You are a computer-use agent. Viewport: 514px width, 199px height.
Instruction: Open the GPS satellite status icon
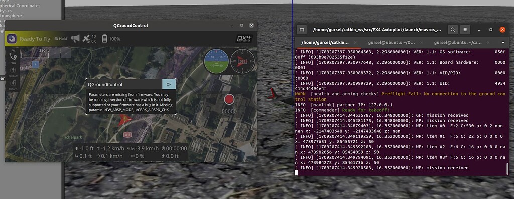point(86,39)
